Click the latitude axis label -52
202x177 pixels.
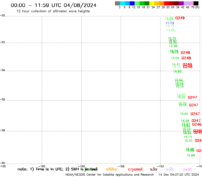(x=2, y=42)
